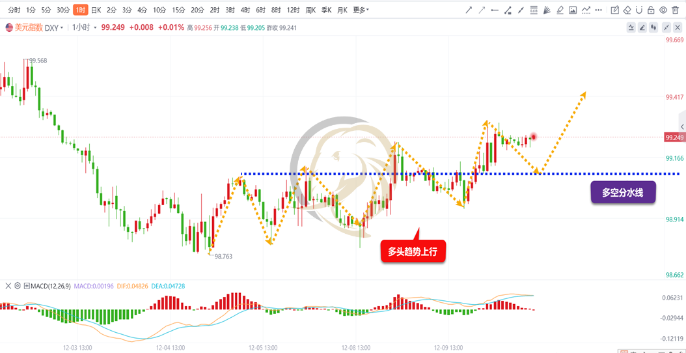Switch to the 月K timeframe

342,10
